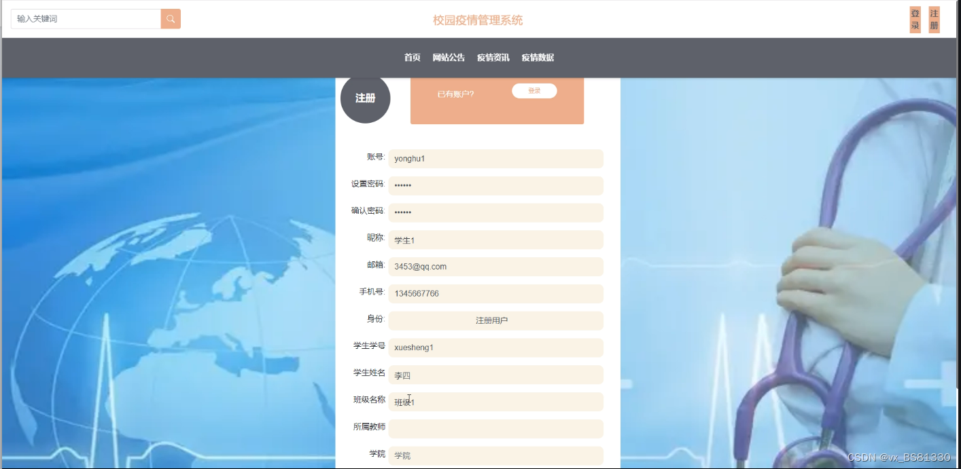The width and height of the screenshot is (961, 469).
Task: Go to the 疫情资讯 navigation item
Action: (493, 58)
